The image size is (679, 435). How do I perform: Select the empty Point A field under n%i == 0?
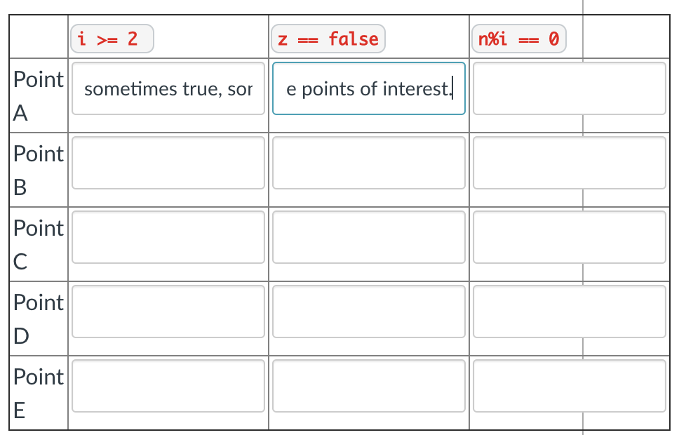pos(569,88)
